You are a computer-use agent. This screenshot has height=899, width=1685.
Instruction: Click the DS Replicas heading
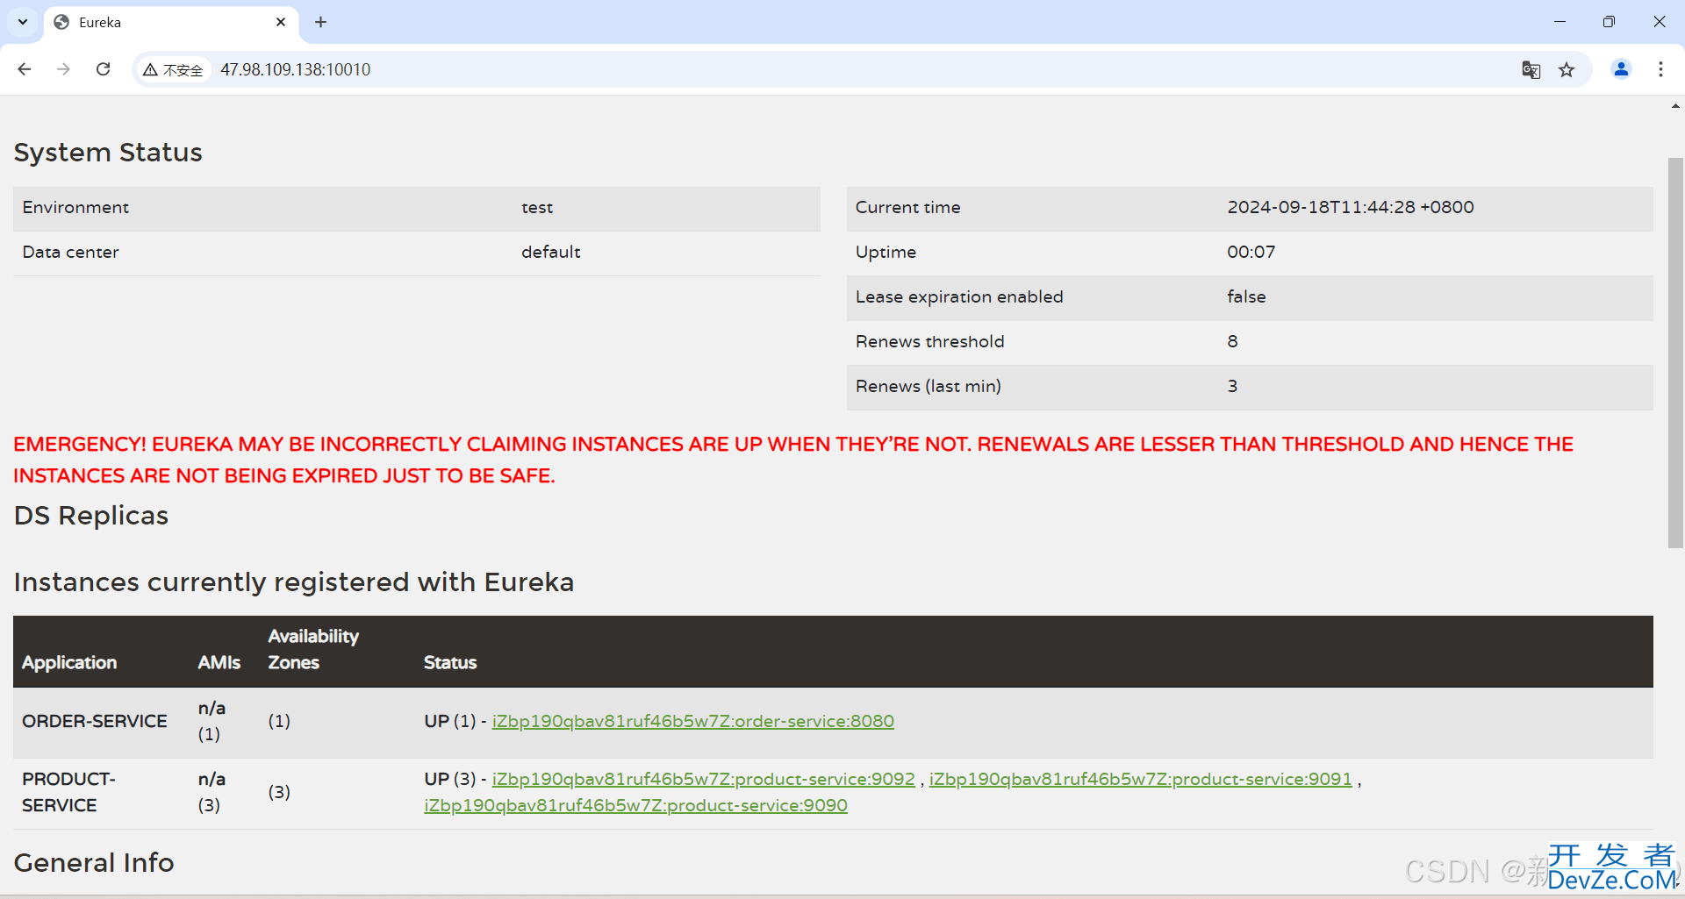pyautogui.click(x=91, y=516)
